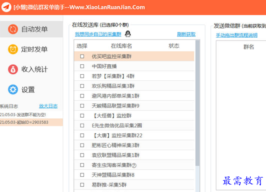Click row text 若梦【采集群】4群
The image size is (266, 192).
point(113,76)
